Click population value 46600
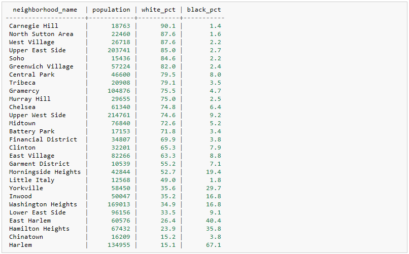409x254 pixels. [121, 74]
